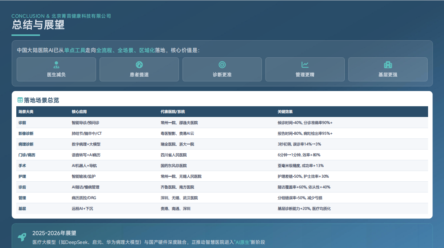Select the 医生减负 card label
This screenshot has height=248, width=444.
(56, 75)
